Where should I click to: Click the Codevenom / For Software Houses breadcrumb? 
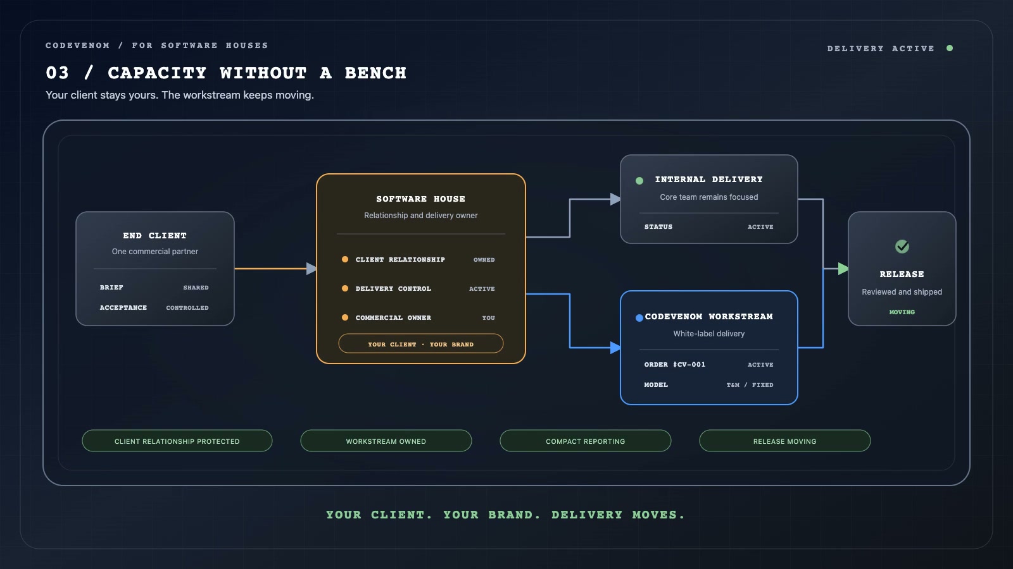click(x=157, y=46)
